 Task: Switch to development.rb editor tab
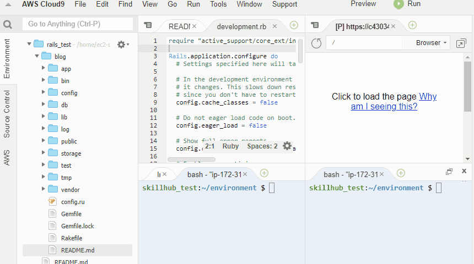pyautogui.click(x=241, y=26)
